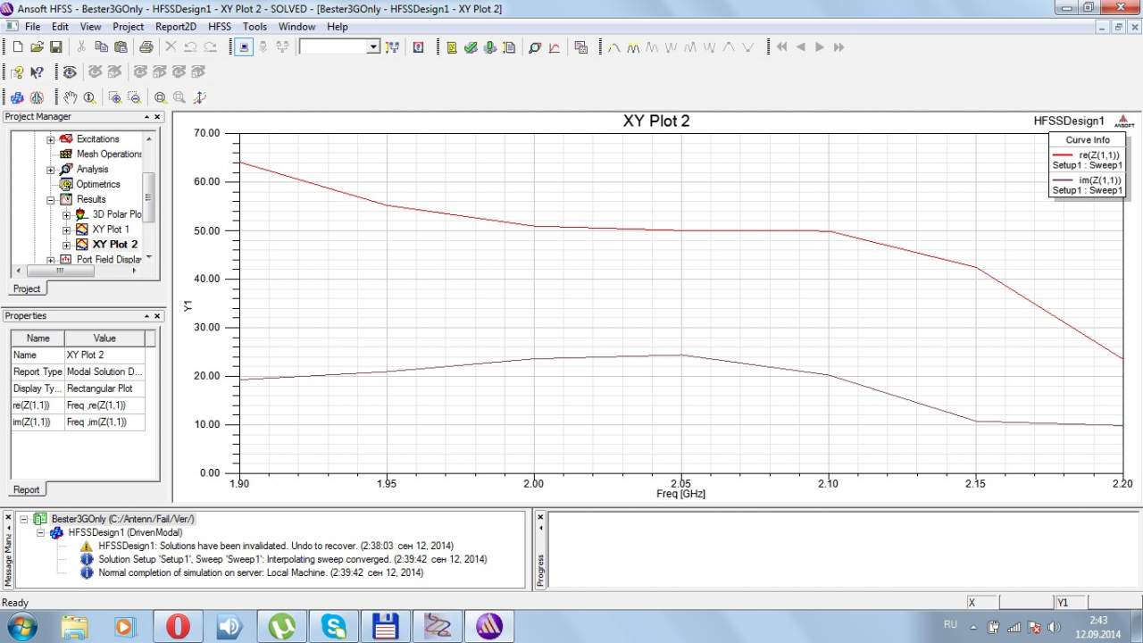The width and height of the screenshot is (1143, 643).
Task: Click the green Validate checkmark icon
Action: click(471, 47)
